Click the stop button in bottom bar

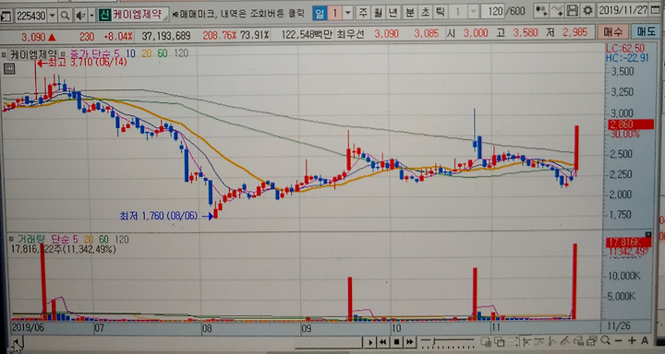click(x=396, y=342)
